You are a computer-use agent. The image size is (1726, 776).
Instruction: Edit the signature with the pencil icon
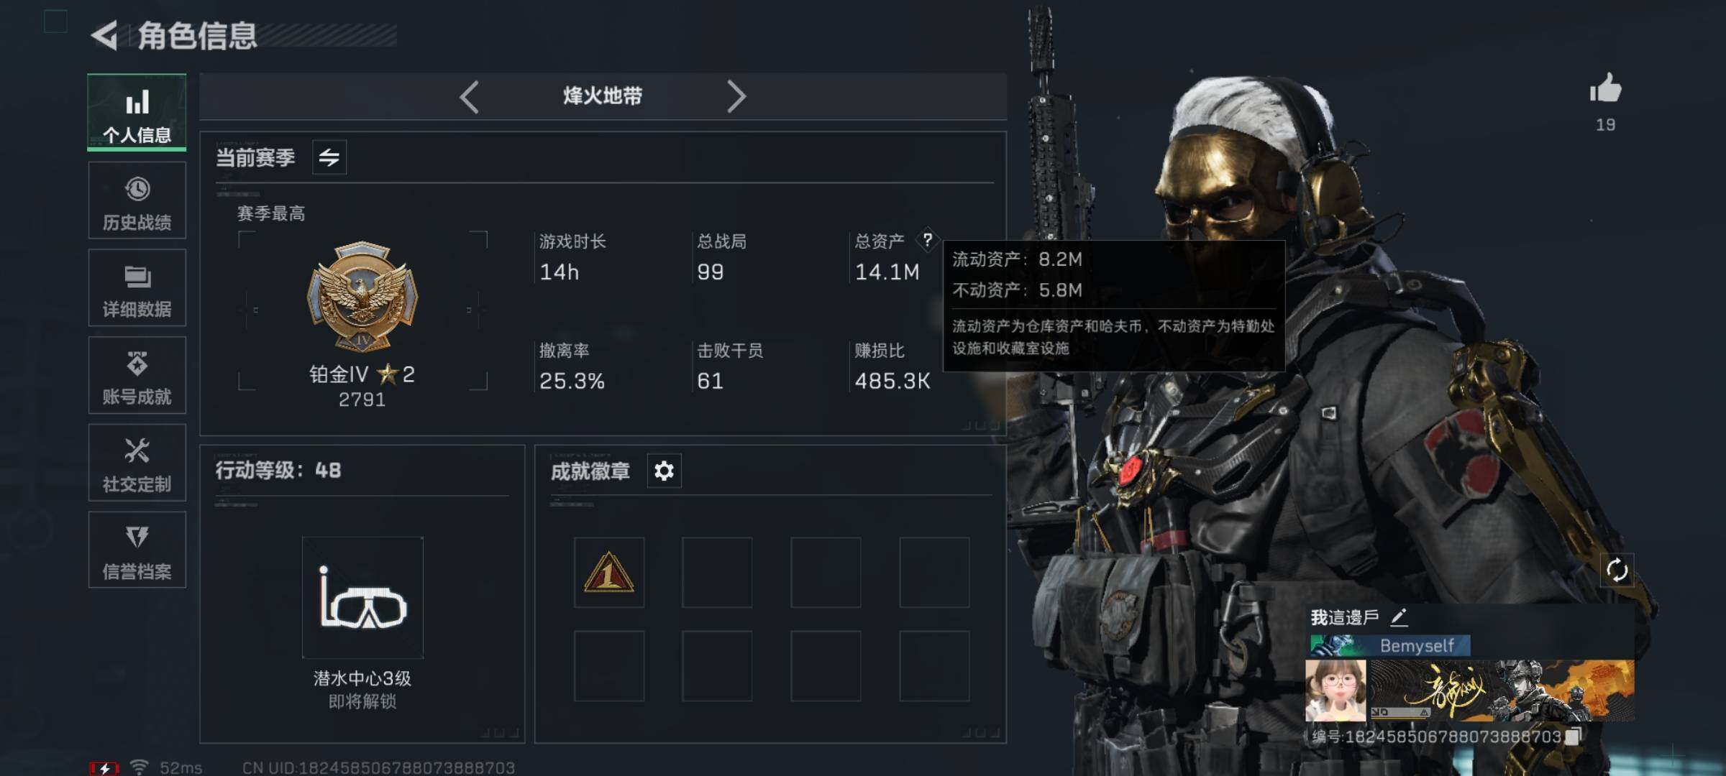[x=1399, y=616]
